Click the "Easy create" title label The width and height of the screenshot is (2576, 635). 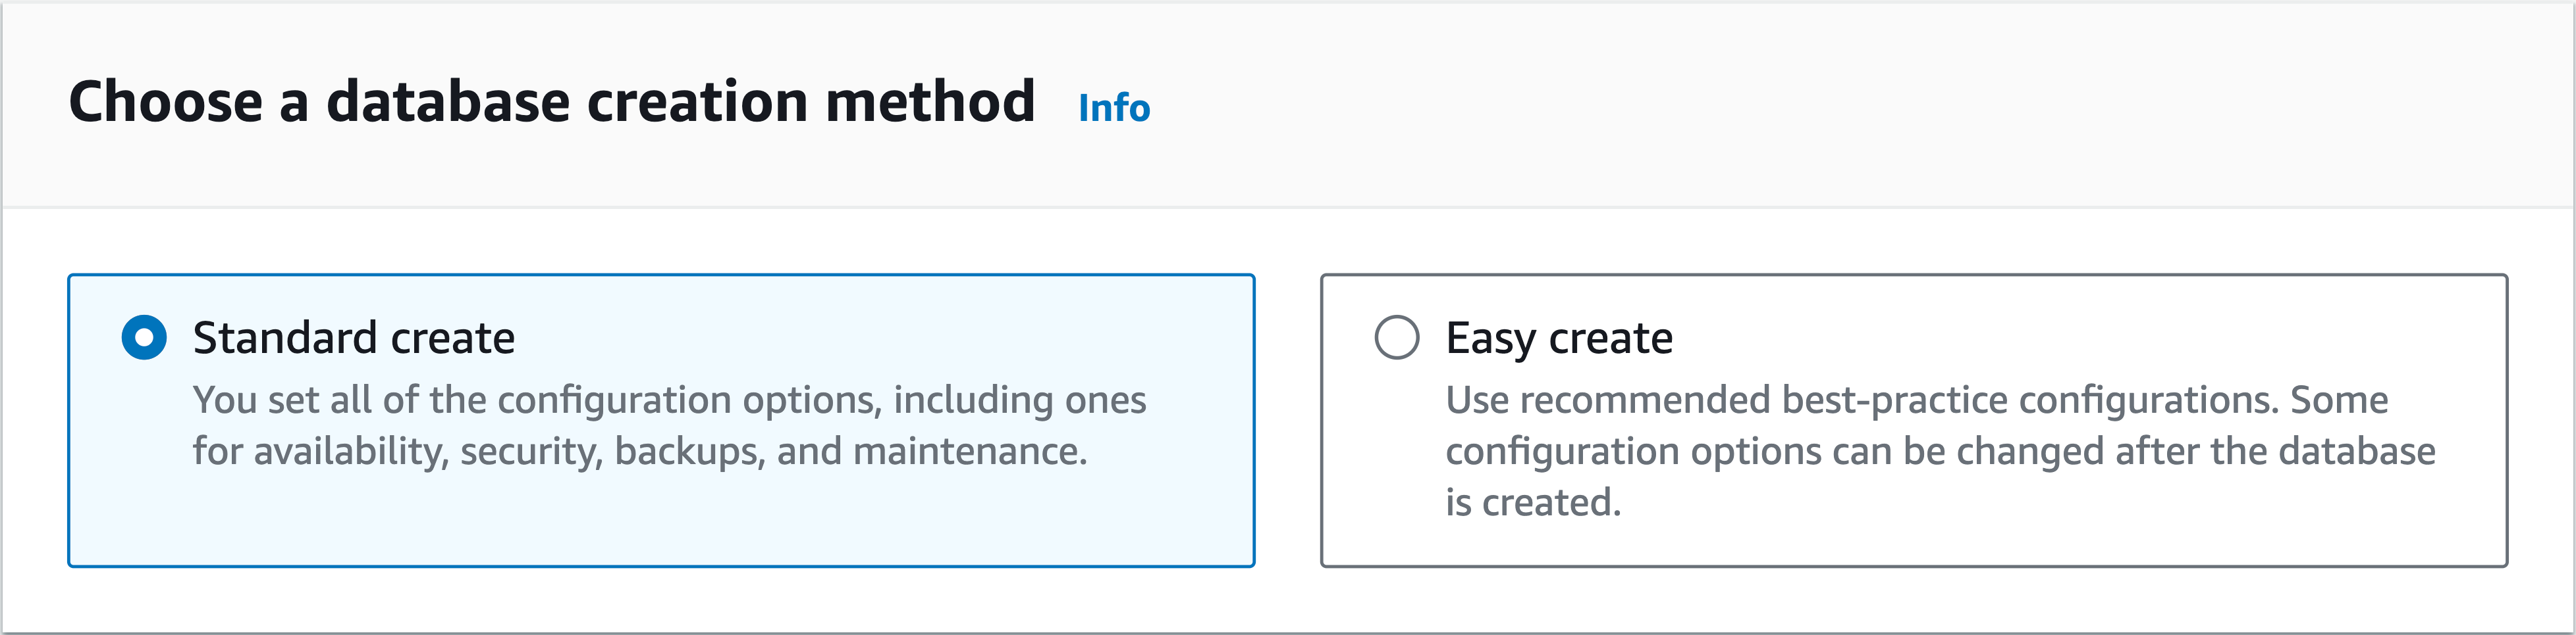tap(1558, 339)
